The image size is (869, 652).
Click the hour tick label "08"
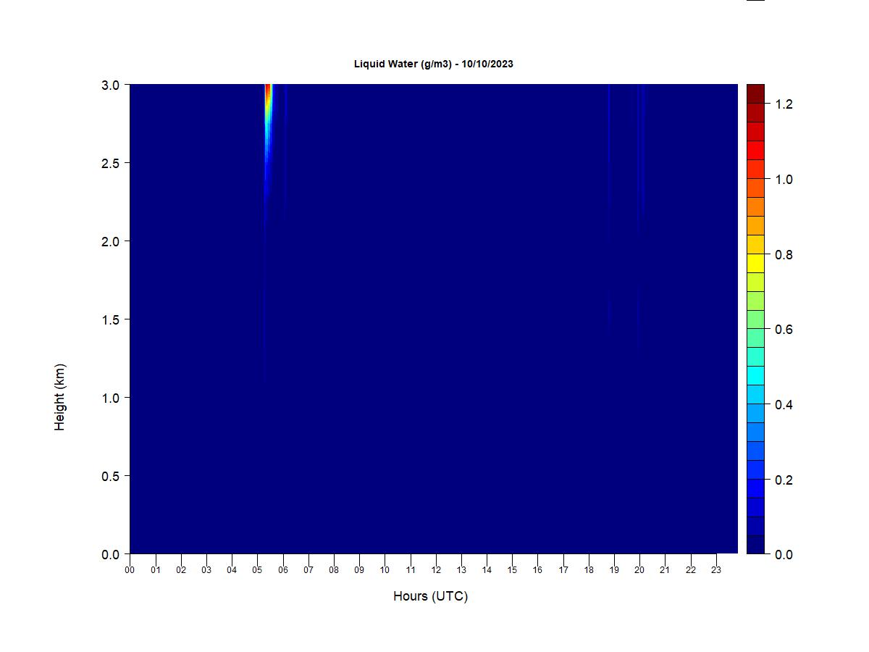(x=334, y=570)
